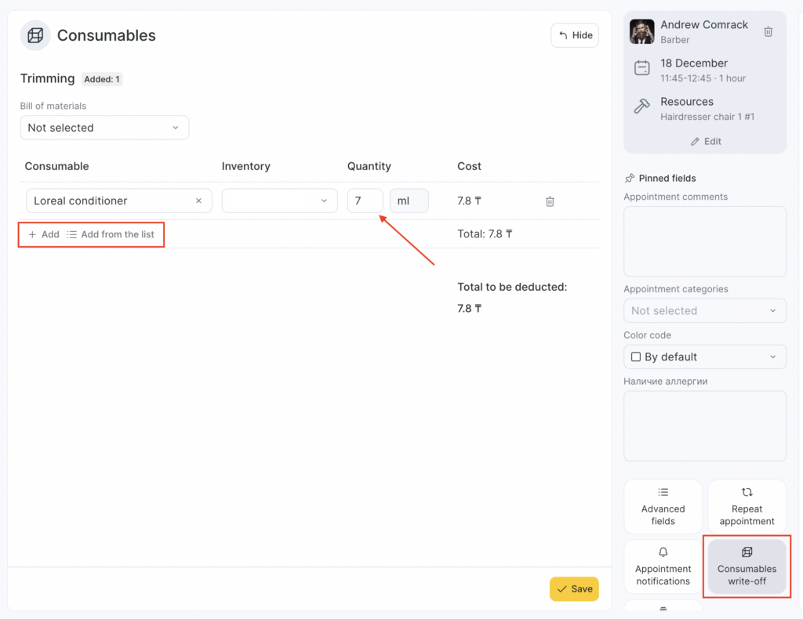The width and height of the screenshot is (803, 619).
Task: Click the Resources hammer icon
Action: (x=641, y=107)
